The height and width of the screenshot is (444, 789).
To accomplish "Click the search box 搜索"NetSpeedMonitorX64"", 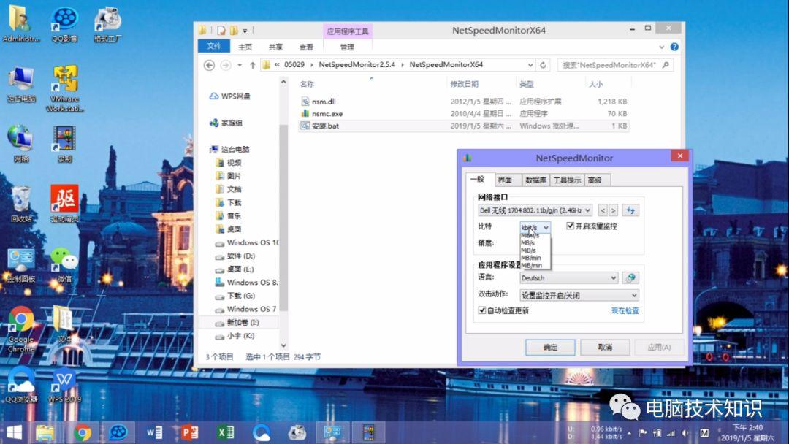I will (615, 65).
